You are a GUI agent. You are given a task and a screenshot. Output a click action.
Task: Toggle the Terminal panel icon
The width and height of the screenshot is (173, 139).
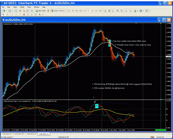(x=28, y=11)
